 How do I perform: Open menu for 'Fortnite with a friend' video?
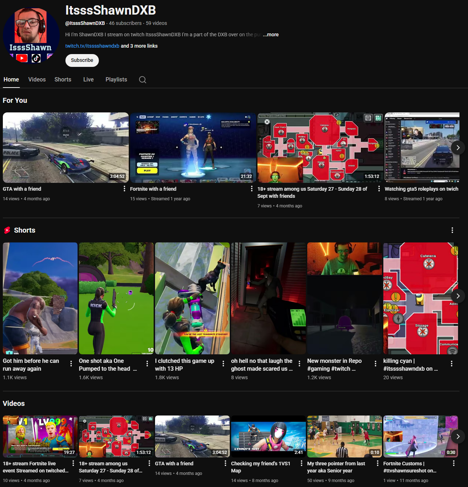click(251, 189)
